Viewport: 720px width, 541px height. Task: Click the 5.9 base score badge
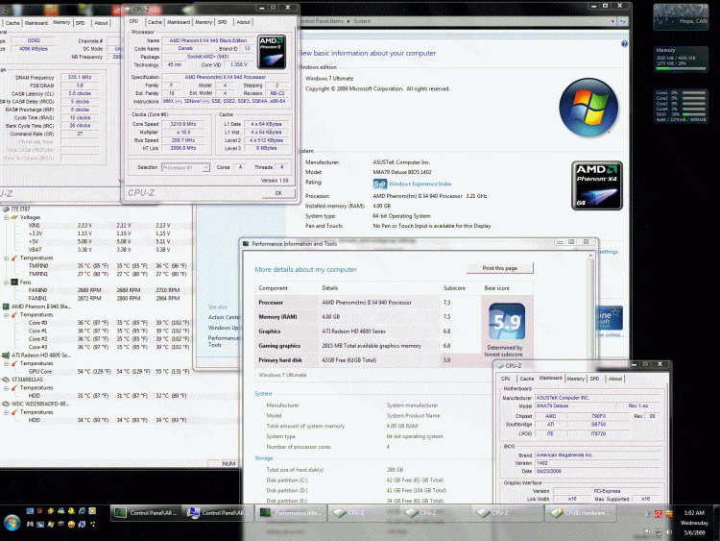(507, 321)
